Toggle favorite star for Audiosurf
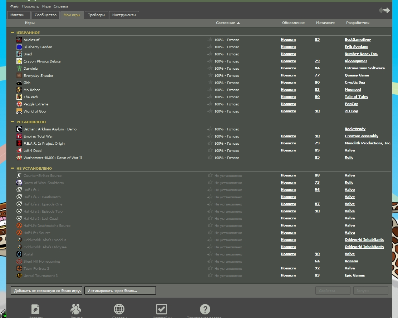The height and width of the screenshot is (318, 398). click(x=210, y=40)
